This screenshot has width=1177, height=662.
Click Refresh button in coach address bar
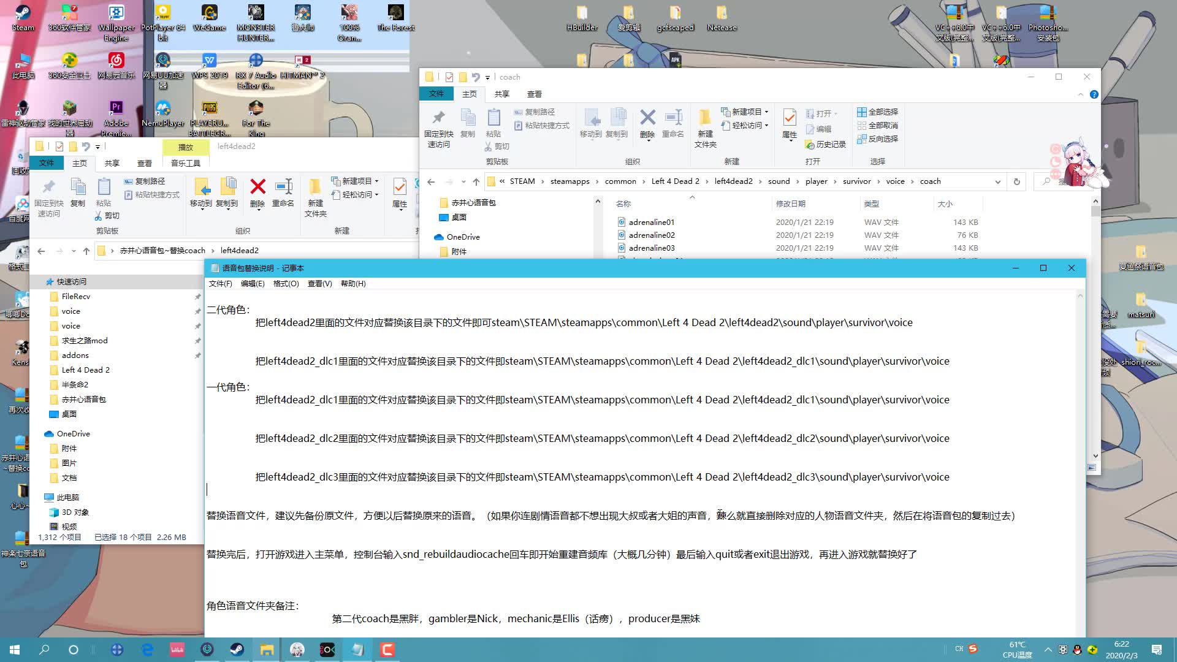click(x=1017, y=181)
